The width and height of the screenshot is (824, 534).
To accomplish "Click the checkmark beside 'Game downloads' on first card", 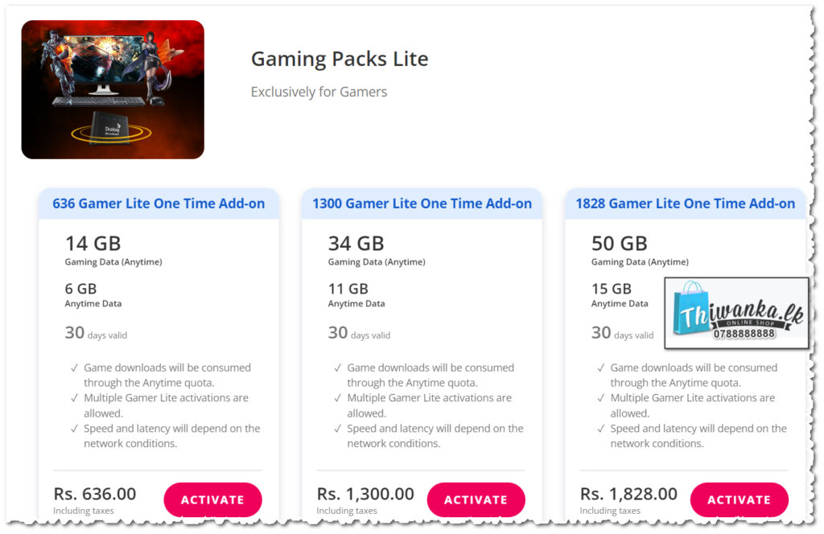I will (x=73, y=368).
